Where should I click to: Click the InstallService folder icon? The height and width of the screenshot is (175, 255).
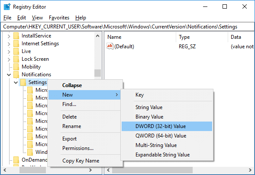(x=16, y=36)
